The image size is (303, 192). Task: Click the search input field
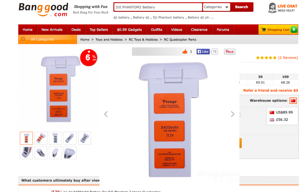click(x=158, y=7)
